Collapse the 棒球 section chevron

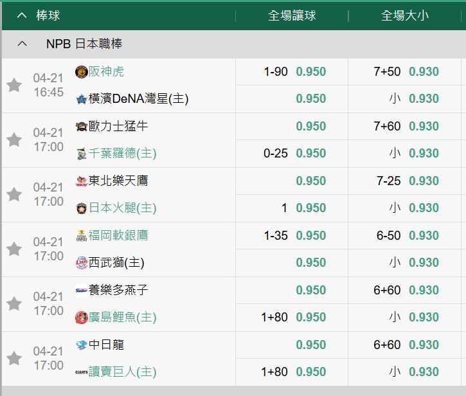(x=22, y=15)
